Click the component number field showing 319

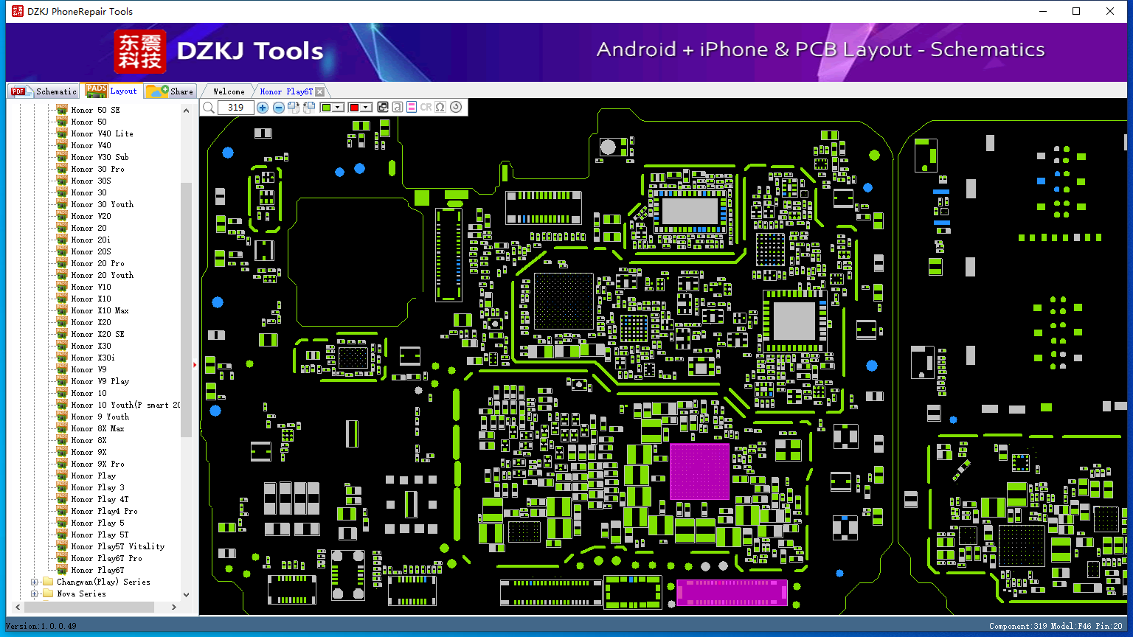click(236, 108)
